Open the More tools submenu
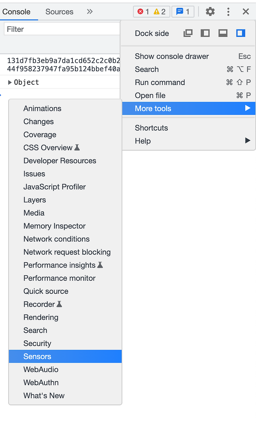256x424 pixels. [x=189, y=108]
